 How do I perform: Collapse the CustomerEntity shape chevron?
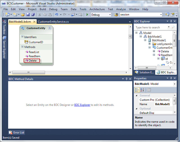pos(50,28)
